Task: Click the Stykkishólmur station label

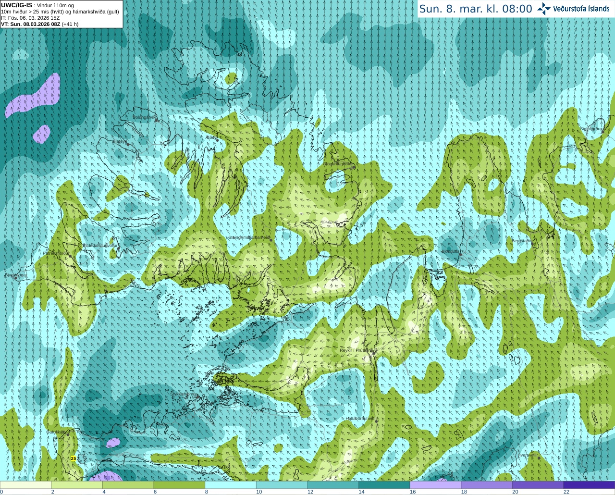Action: click(184, 394)
